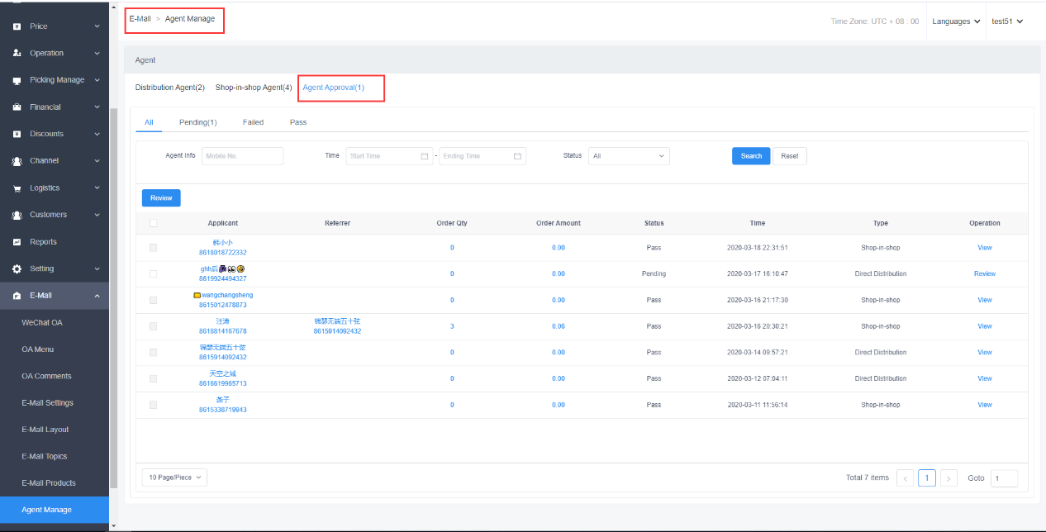1046x532 pixels.
Task: Click the Review link for the Pending row
Action: [x=984, y=273]
